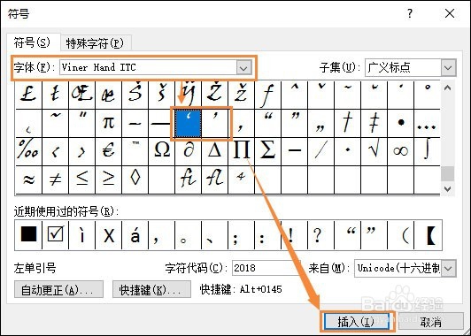Pick recent exclamation mark symbol
The height and width of the screenshot is (336, 471).
click(x=294, y=235)
